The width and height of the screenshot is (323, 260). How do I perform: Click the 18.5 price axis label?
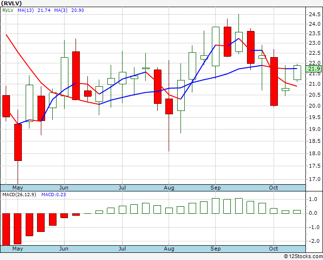coord(314,141)
